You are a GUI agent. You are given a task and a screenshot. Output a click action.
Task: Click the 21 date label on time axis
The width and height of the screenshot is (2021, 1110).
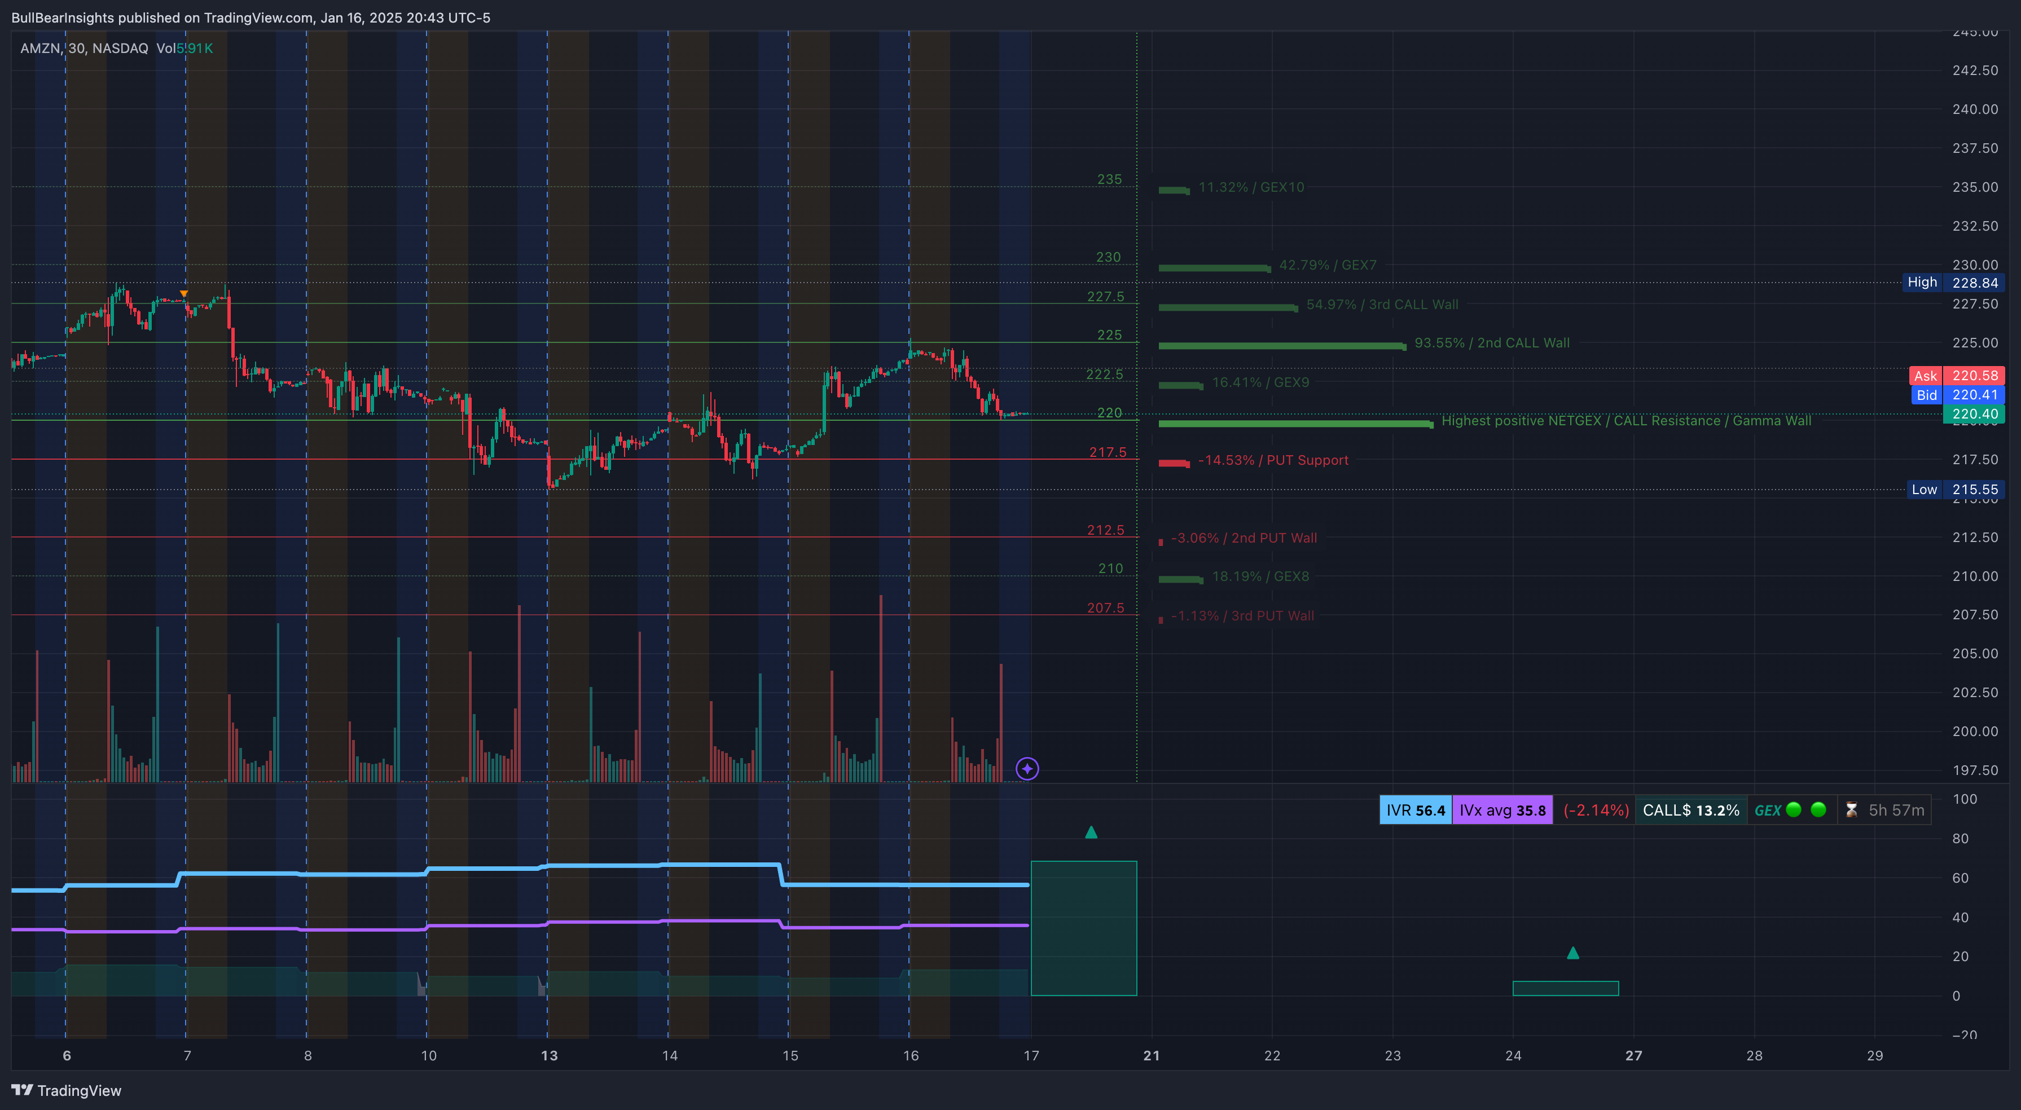point(1151,1056)
